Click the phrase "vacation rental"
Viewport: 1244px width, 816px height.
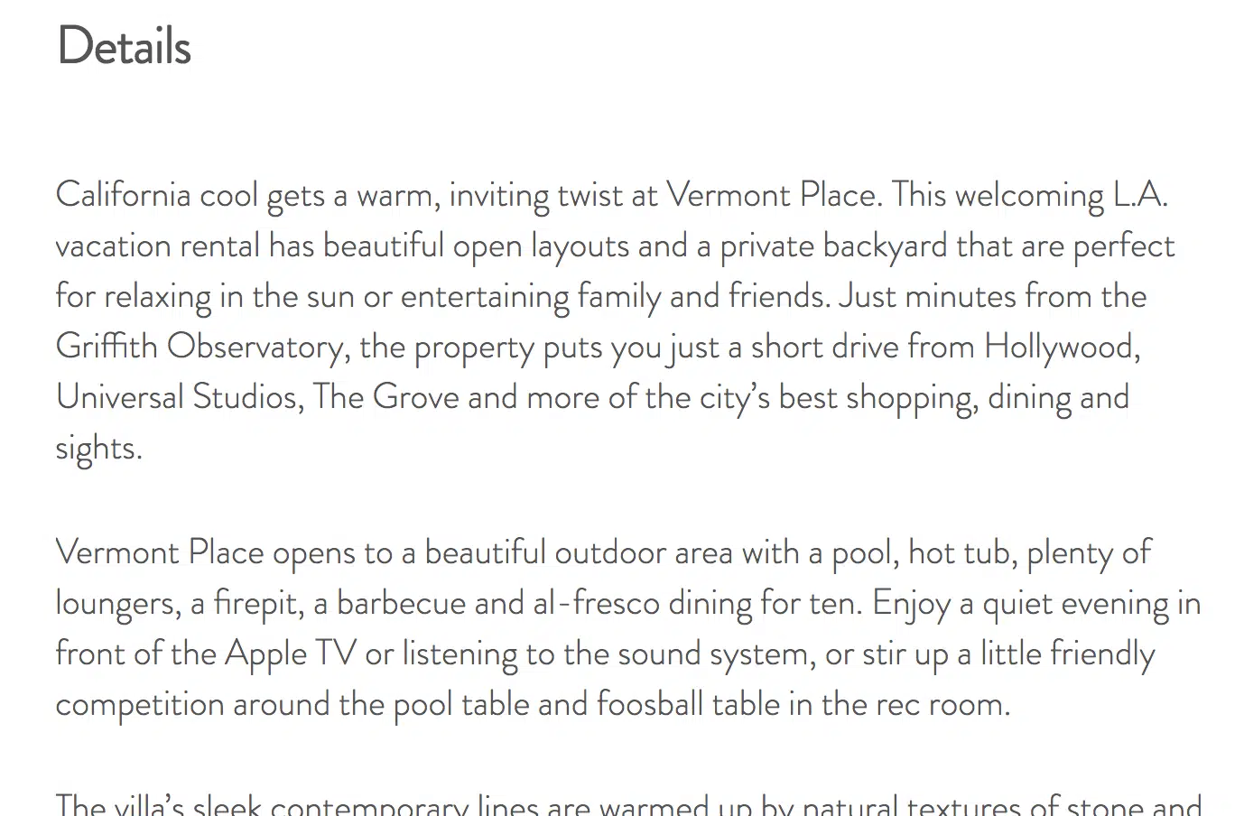click(157, 246)
